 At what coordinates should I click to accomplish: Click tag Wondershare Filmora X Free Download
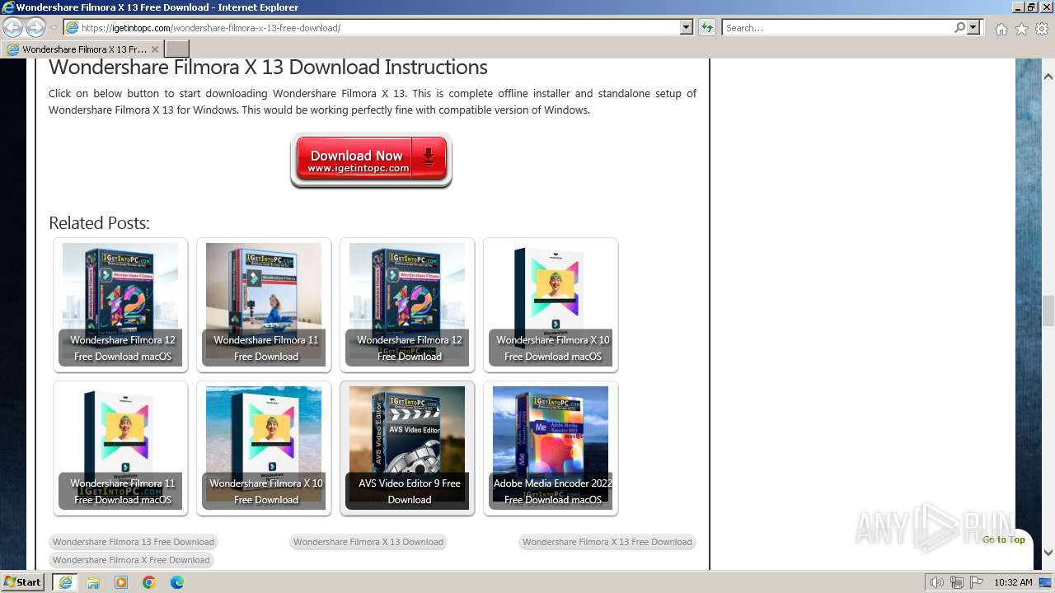click(131, 560)
